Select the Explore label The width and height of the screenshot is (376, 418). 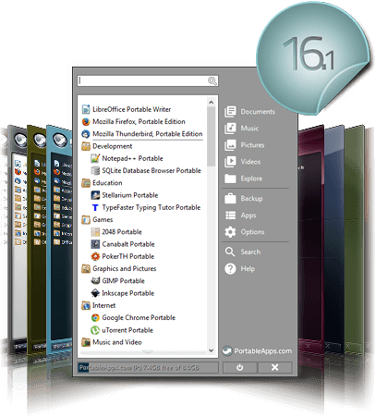(x=251, y=178)
